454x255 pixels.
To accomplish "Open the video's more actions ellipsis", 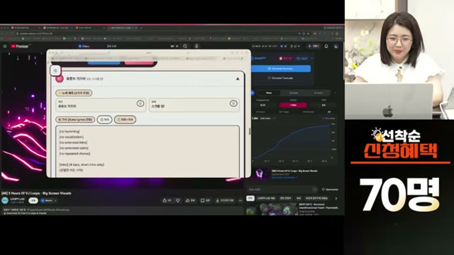I will 240,200.
